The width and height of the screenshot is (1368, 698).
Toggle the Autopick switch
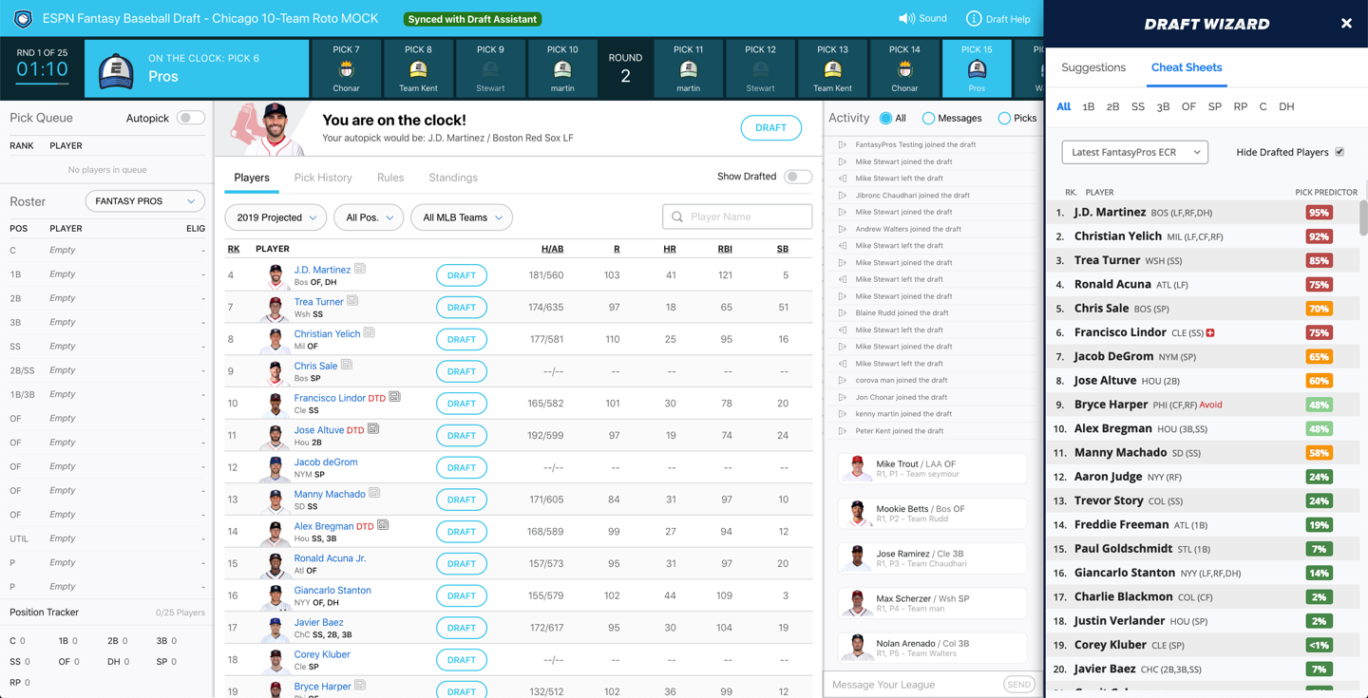(190, 118)
